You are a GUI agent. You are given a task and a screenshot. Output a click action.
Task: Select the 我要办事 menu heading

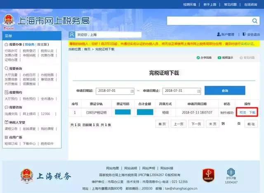[16, 44]
